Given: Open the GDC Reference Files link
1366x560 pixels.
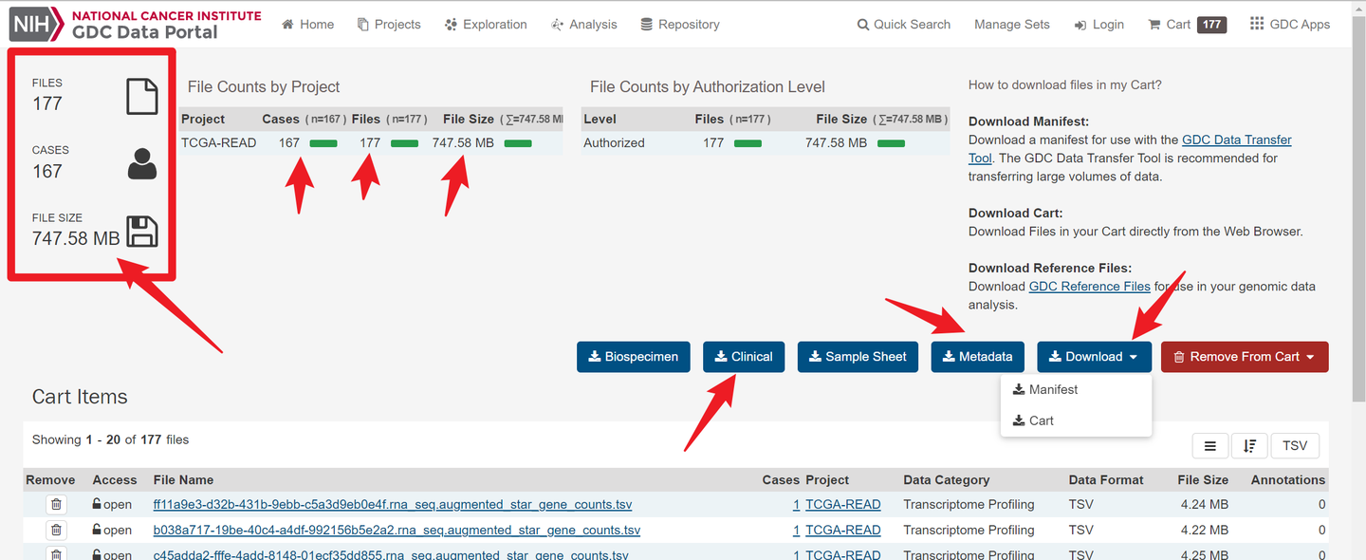Looking at the screenshot, I should (x=1089, y=287).
